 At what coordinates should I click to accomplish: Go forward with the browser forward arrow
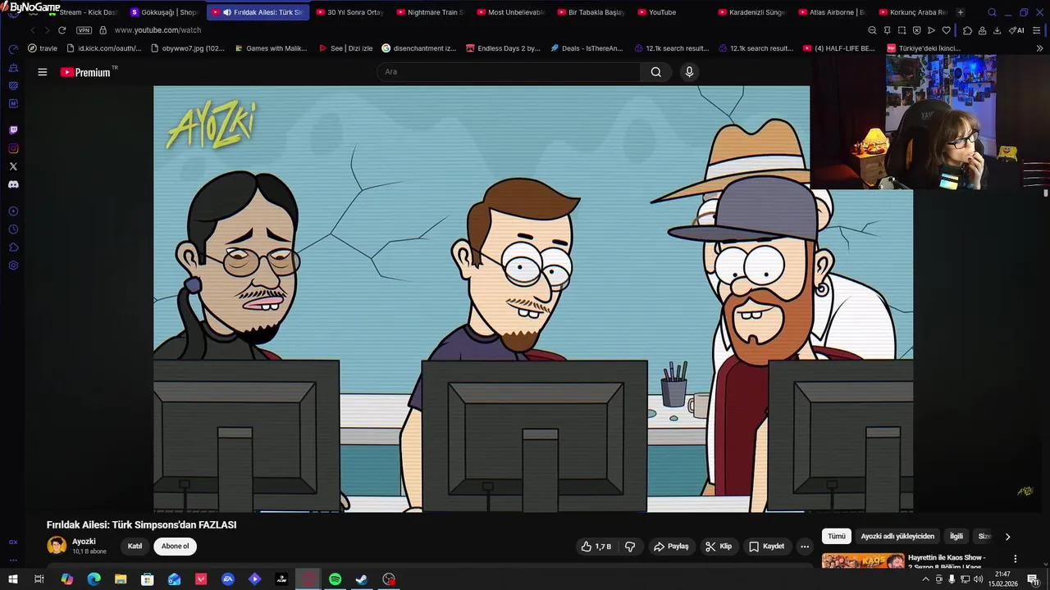pyautogui.click(x=46, y=30)
